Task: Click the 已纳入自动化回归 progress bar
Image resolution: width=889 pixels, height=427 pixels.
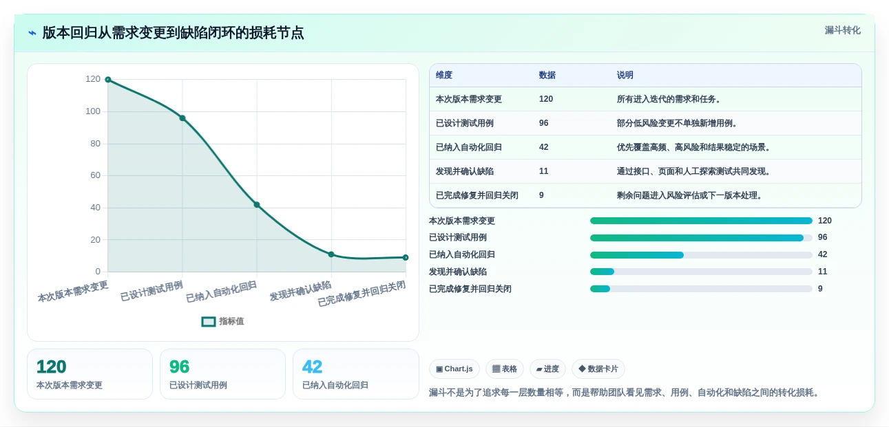Action: coord(701,255)
